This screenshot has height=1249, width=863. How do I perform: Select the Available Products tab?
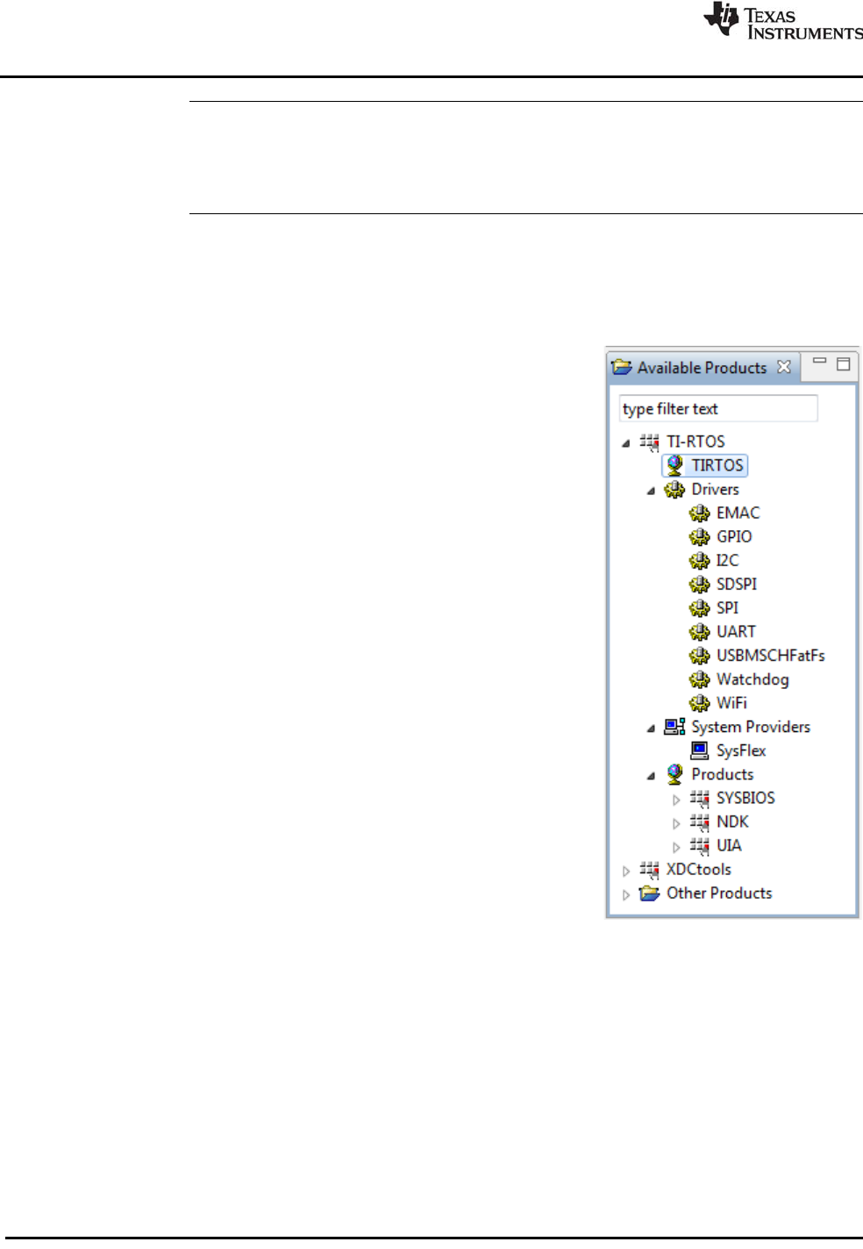tap(702, 368)
